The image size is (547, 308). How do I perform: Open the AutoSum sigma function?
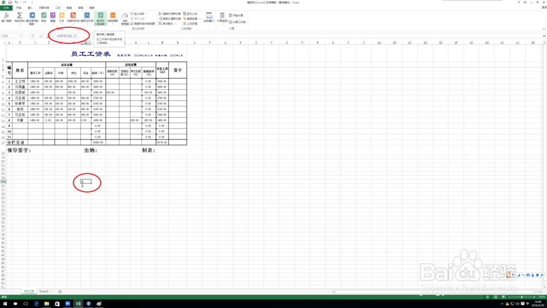point(20,18)
